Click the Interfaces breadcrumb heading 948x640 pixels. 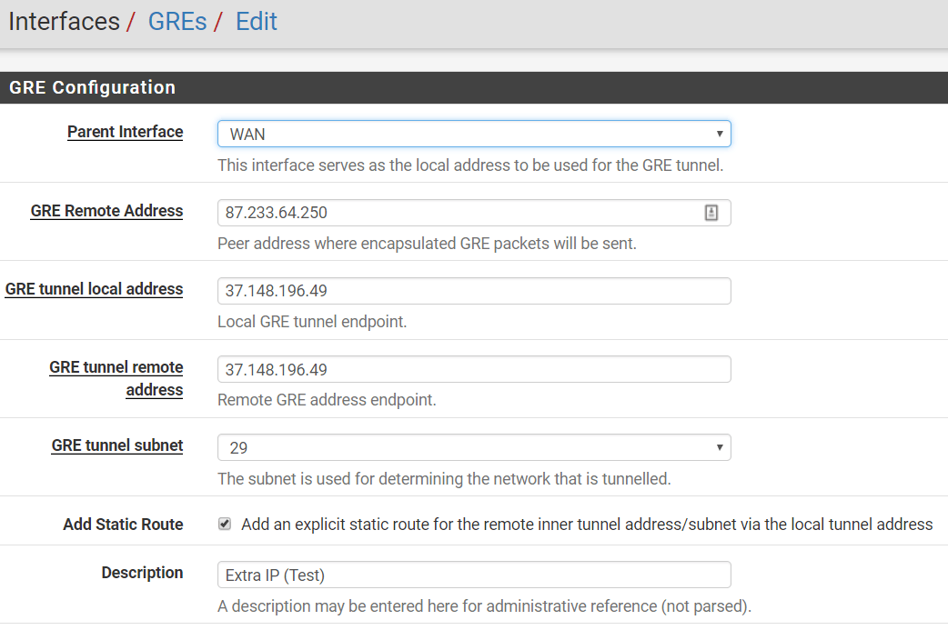[64, 22]
